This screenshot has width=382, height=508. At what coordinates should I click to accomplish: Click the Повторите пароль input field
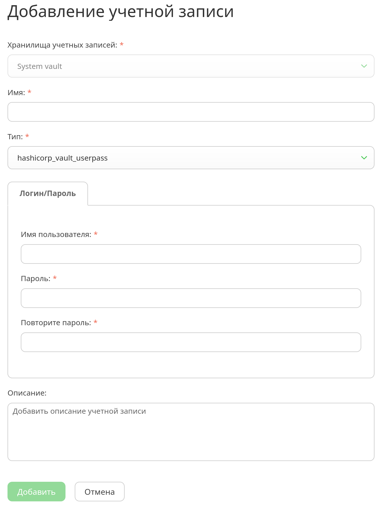[191, 342]
